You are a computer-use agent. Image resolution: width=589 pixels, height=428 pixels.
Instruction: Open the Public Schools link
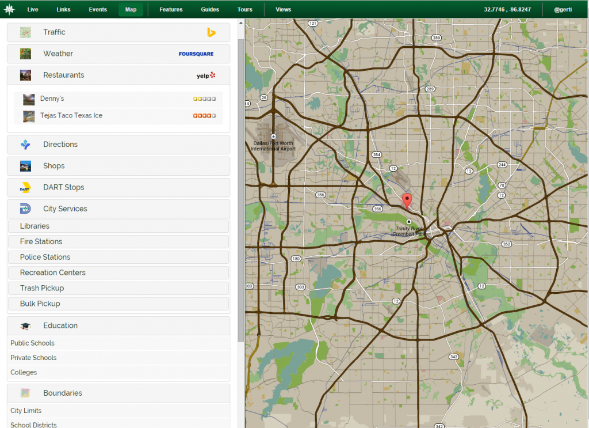click(32, 343)
